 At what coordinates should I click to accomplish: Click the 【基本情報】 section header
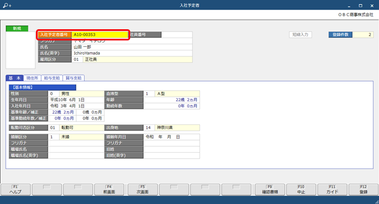43,87
